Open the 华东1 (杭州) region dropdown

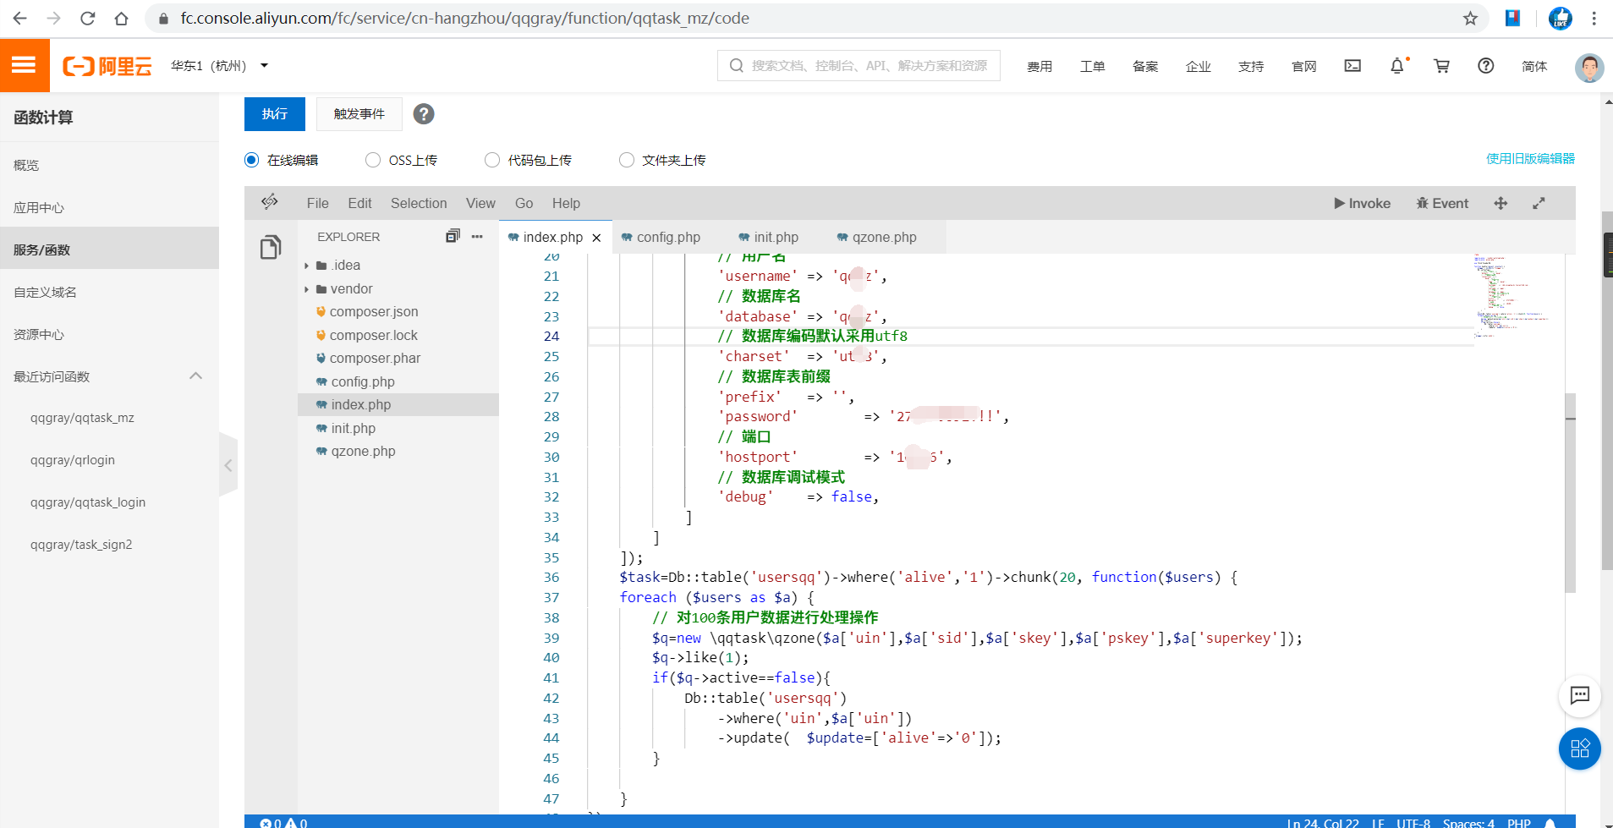pyautogui.click(x=219, y=66)
